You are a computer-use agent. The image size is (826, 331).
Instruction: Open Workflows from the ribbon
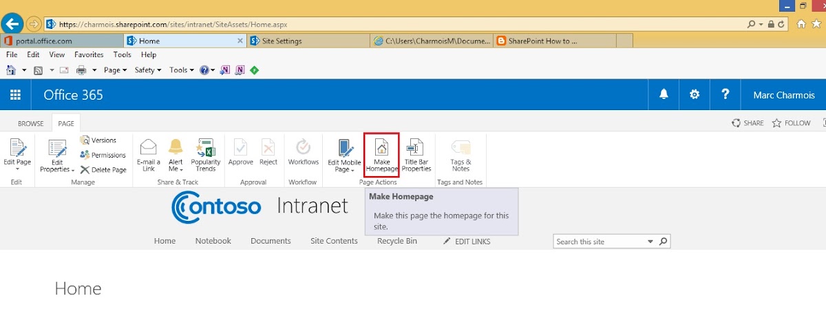(x=304, y=152)
